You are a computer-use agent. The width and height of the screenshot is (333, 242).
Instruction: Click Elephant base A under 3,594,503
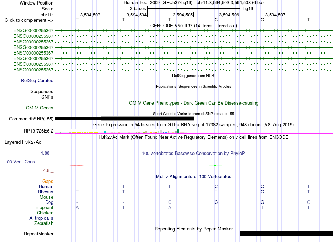pos(77,208)
